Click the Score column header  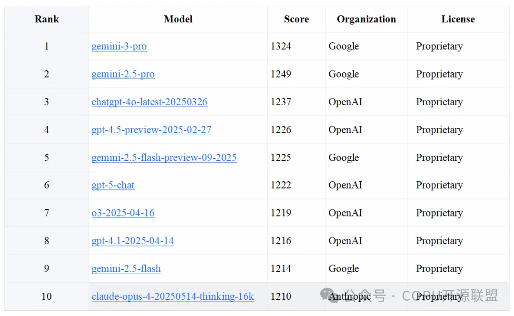296,20
